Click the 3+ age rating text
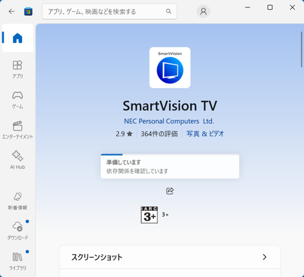This screenshot has height=277, width=304. [x=165, y=214]
